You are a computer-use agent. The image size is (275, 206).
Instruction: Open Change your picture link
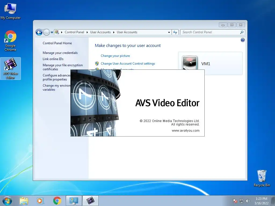(115, 56)
